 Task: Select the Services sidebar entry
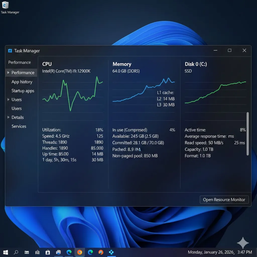click(x=19, y=126)
